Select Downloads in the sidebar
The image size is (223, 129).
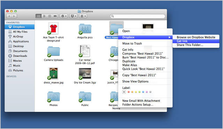tap(20, 56)
